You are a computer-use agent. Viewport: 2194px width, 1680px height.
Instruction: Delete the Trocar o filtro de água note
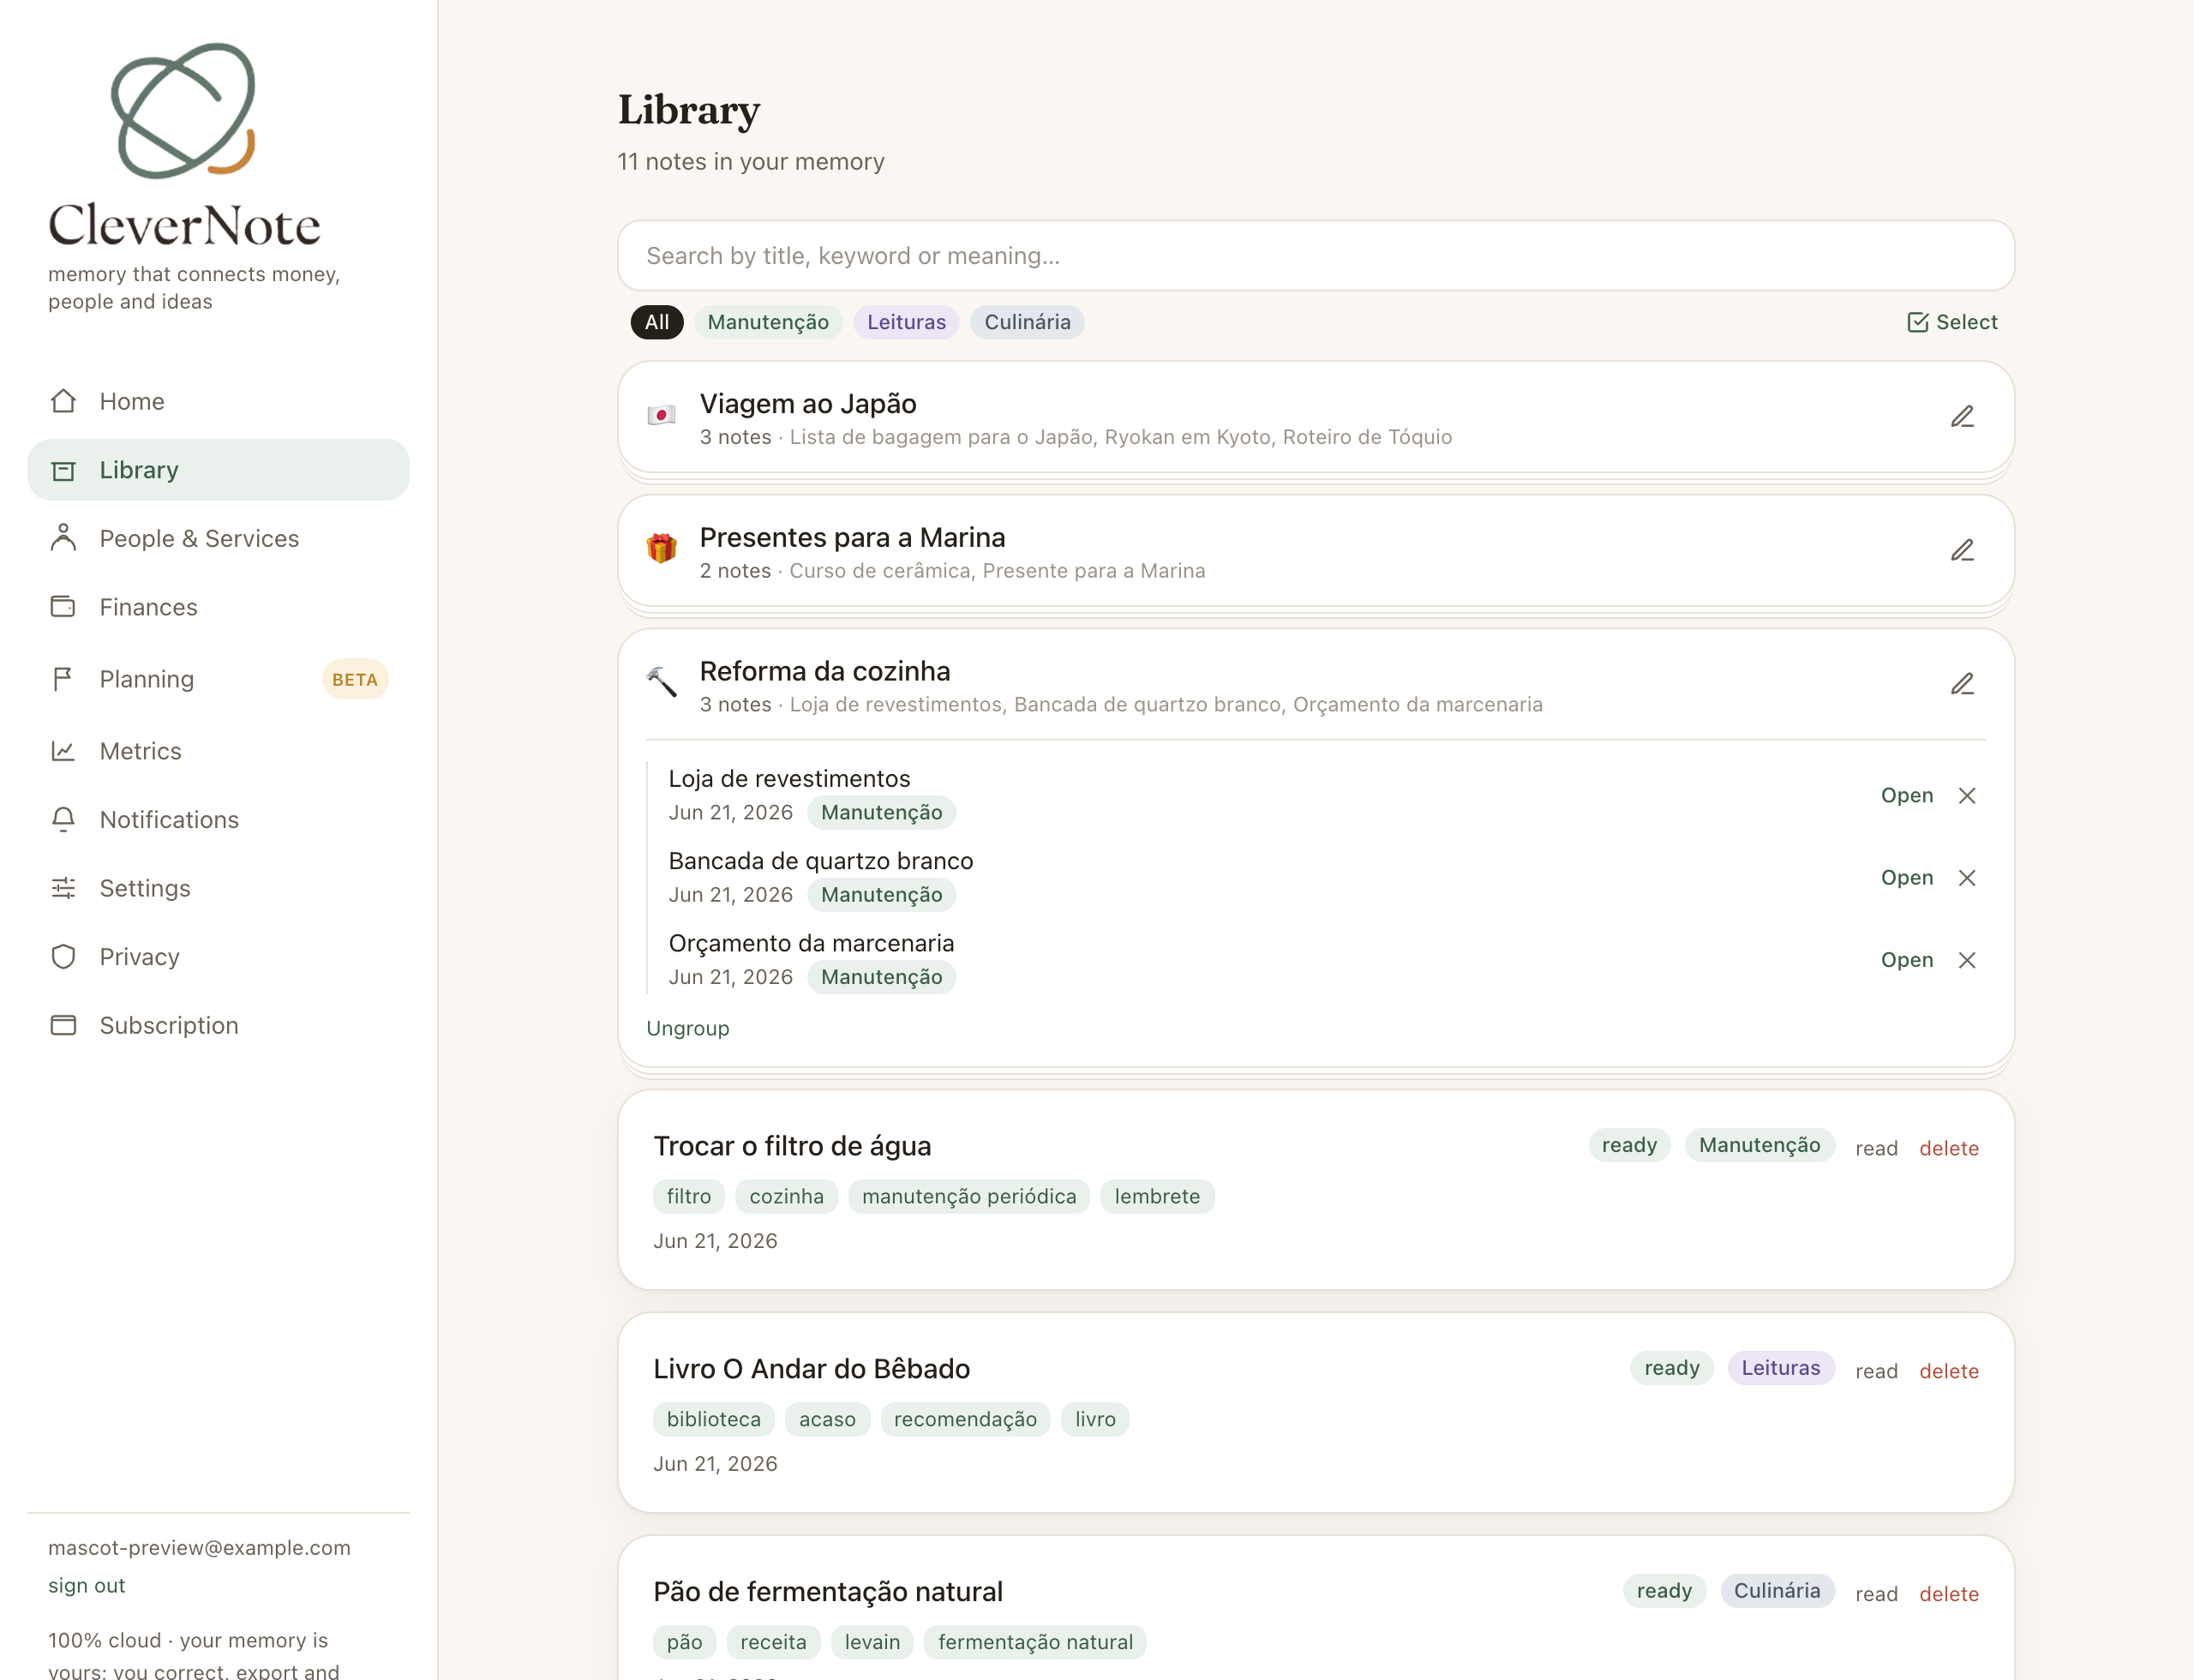1948,1148
